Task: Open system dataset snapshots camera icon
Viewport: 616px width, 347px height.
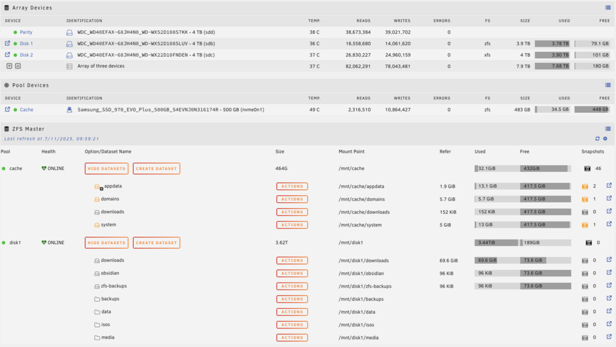Action: [x=585, y=225]
